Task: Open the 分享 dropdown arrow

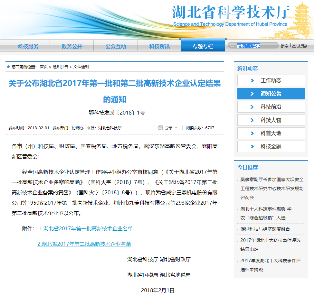Action: click(x=175, y=128)
